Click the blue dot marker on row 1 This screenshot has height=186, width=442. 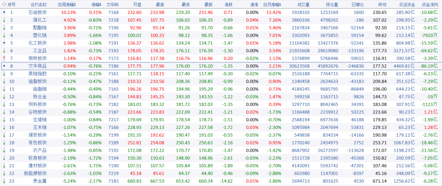pos(4,12)
